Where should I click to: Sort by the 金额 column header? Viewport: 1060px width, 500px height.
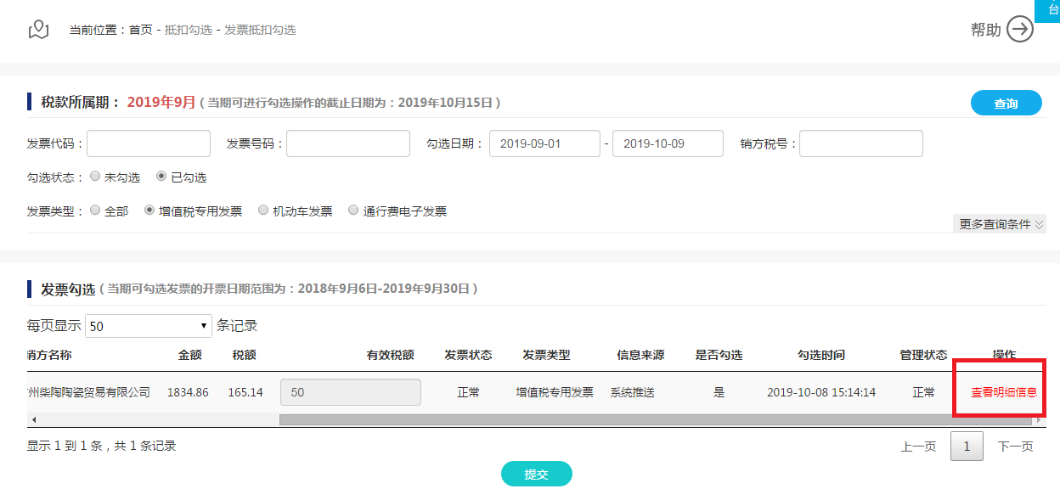coord(190,355)
